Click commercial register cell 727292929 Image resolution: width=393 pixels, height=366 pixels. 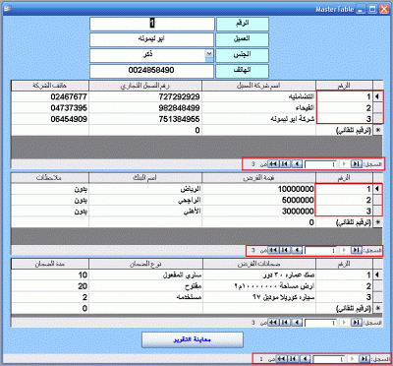[x=145, y=96]
